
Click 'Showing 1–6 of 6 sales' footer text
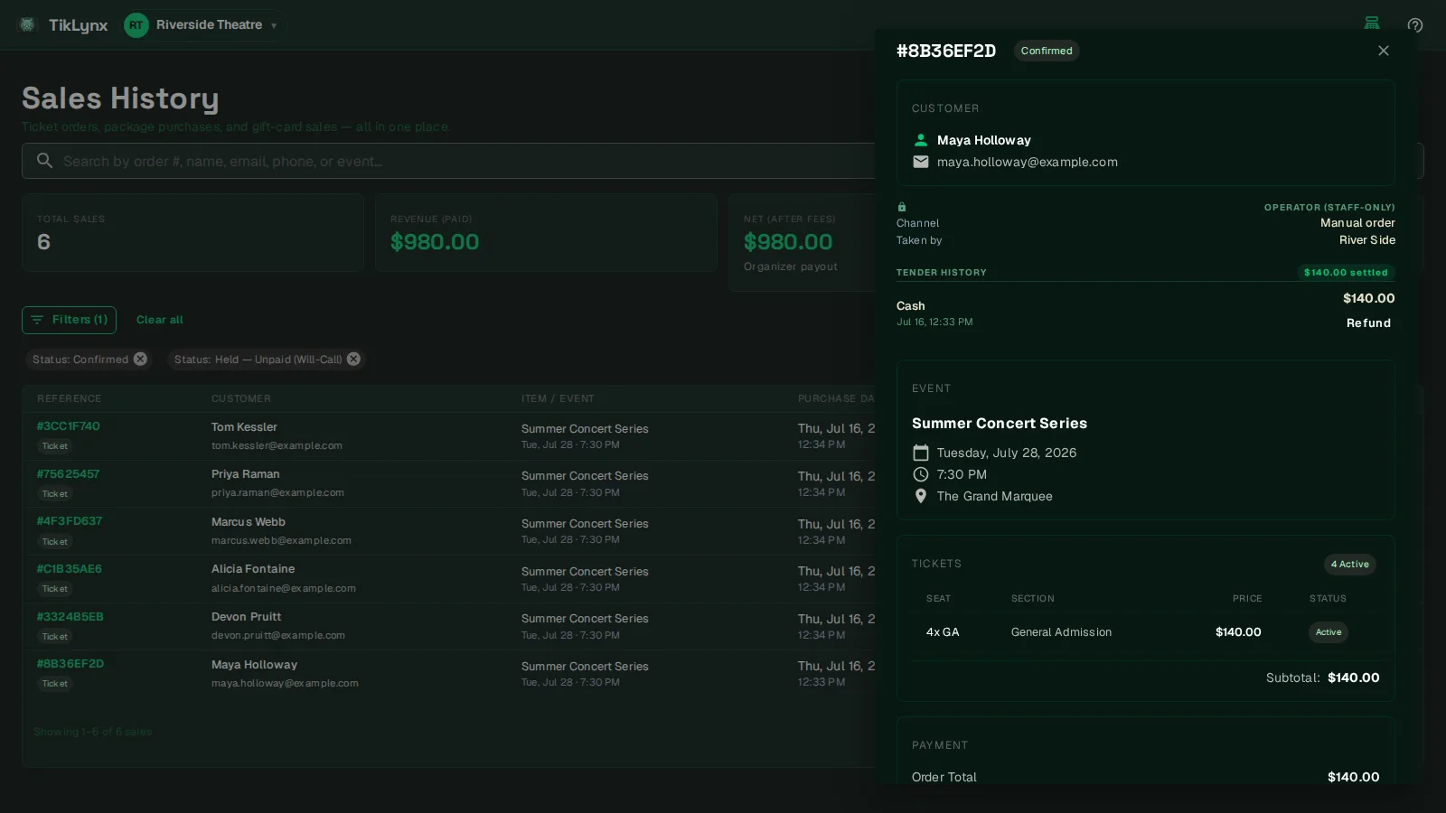pyautogui.click(x=92, y=732)
